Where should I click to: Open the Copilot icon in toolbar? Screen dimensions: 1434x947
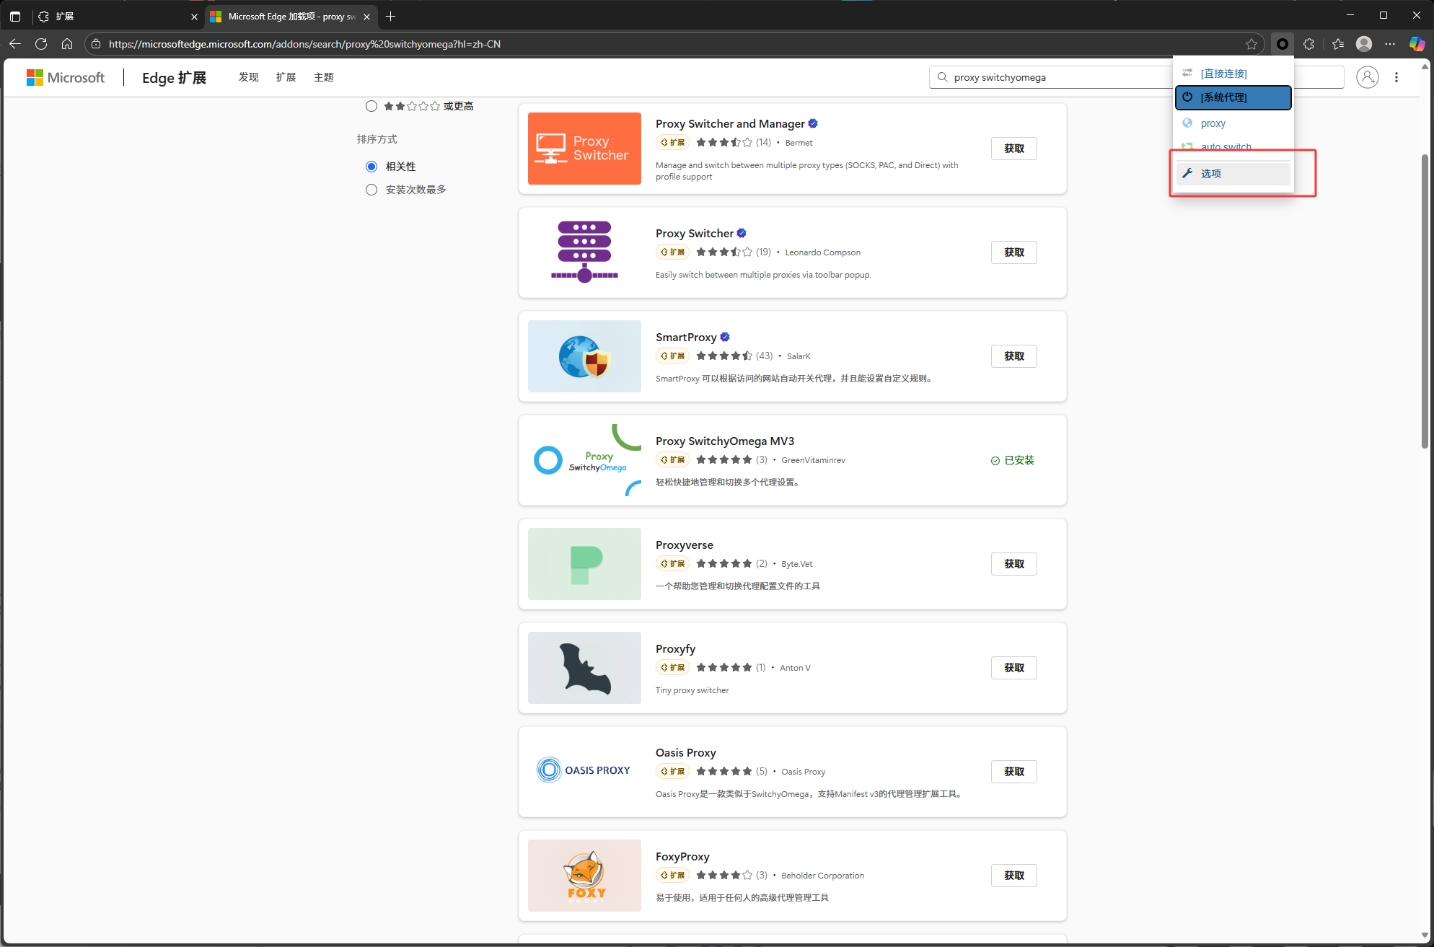(x=1417, y=44)
